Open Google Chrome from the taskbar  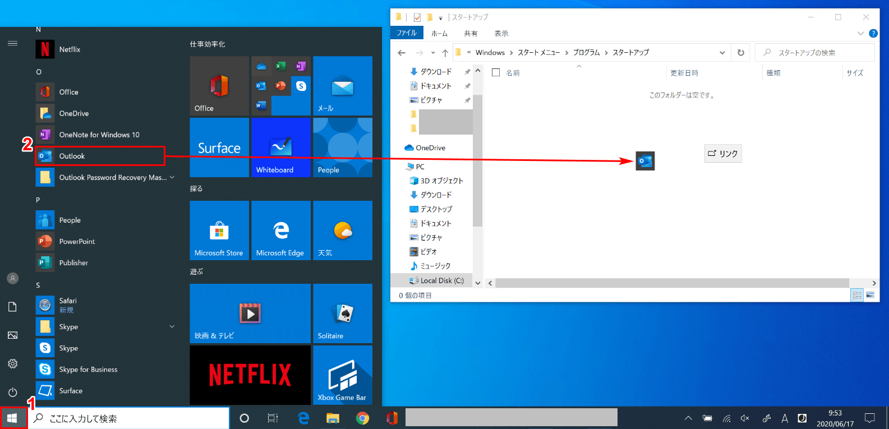tap(362, 418)
